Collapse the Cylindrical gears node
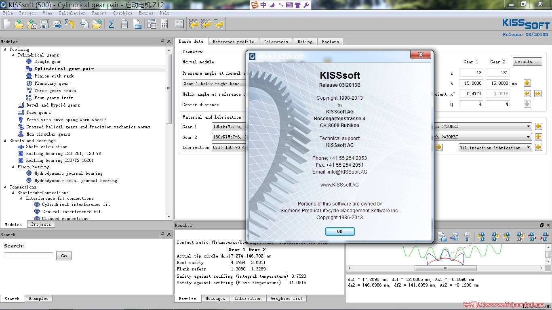The width and height of the screenshot is (552, 310). (13, 55)
